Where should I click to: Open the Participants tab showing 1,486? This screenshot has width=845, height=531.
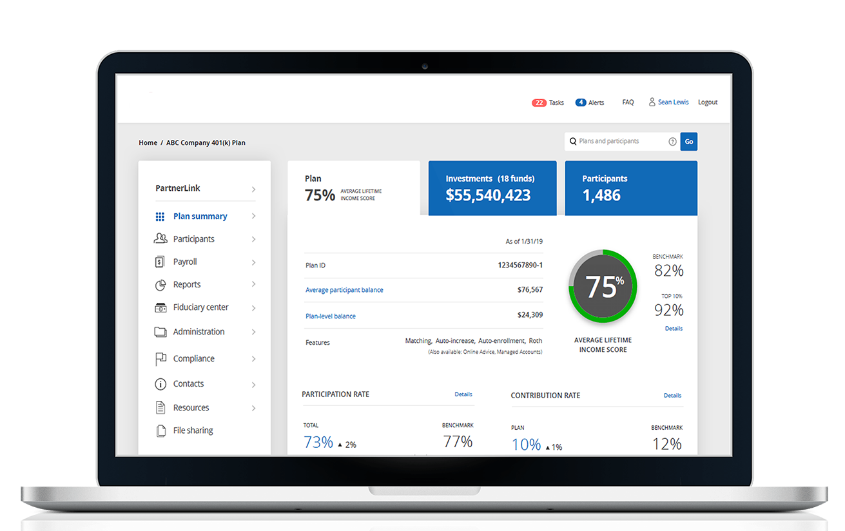(x=630, y=188)
